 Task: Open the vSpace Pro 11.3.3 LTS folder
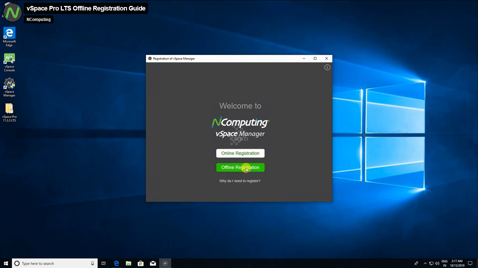(9, 113)
